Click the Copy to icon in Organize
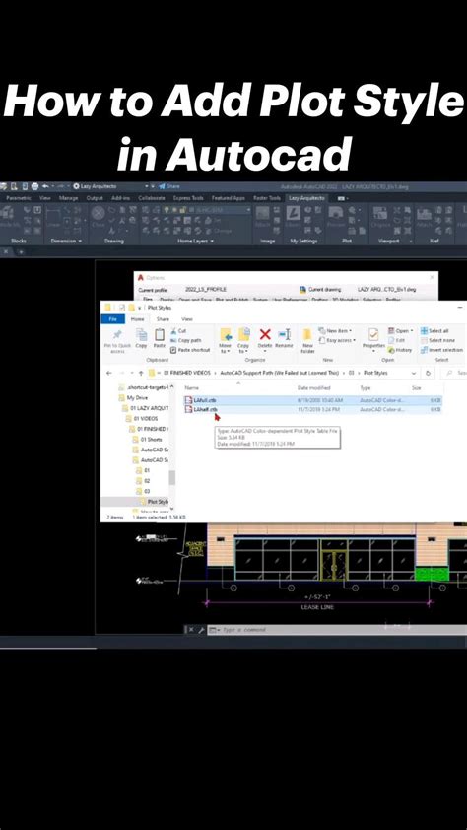Viewport: 467px width, 830px height. (243, 335)
